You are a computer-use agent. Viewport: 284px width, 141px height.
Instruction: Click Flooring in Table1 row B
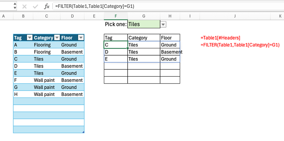[x=42, y=52]
